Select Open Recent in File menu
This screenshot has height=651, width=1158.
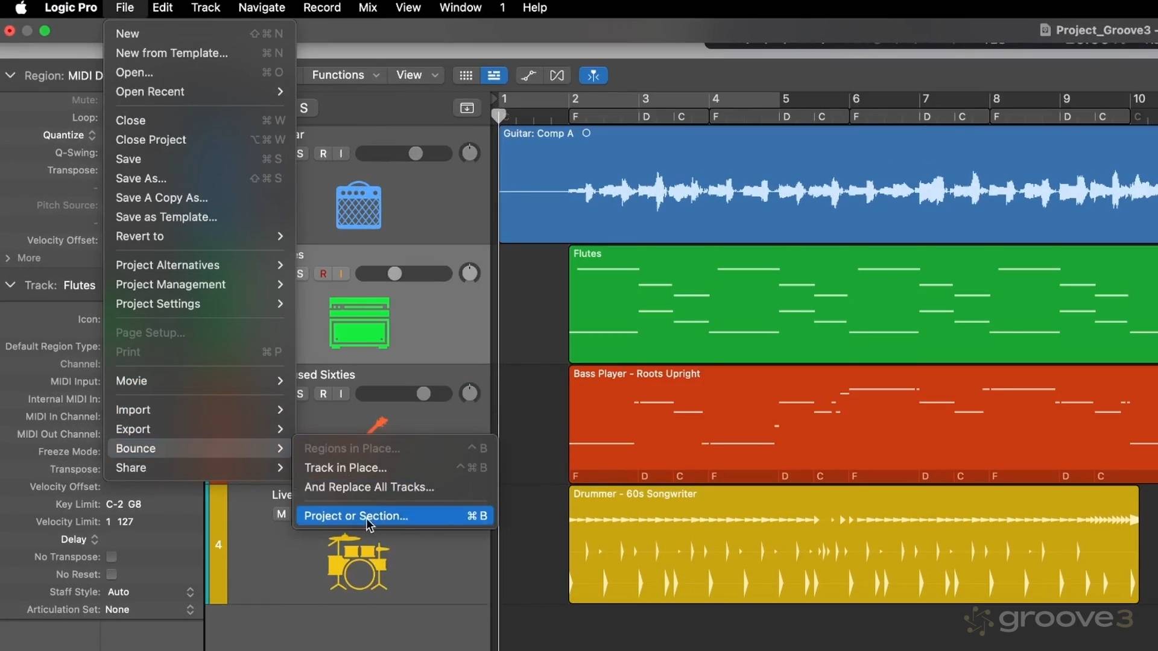tap(199, 92)
